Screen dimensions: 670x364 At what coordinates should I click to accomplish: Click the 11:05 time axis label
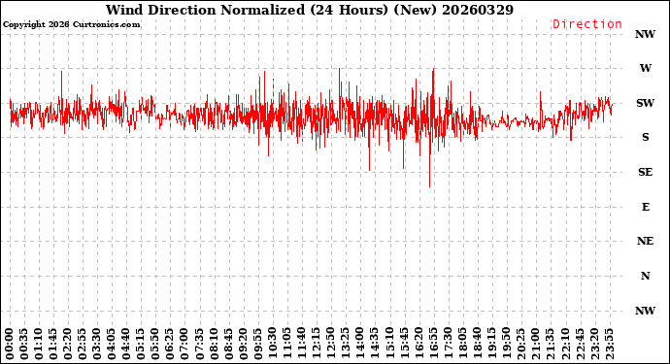click(287, 344)
